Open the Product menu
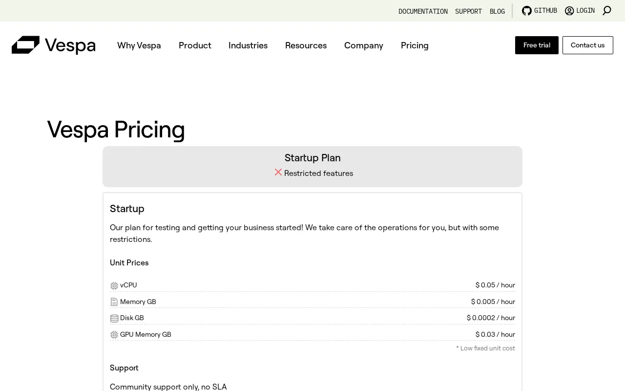 (x=195, y=45)
